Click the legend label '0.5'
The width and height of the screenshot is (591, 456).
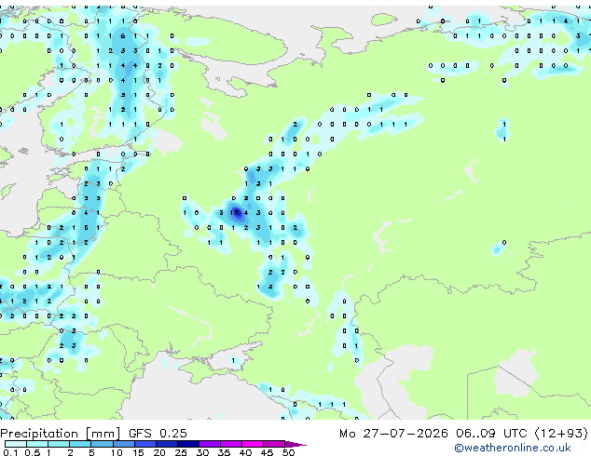click(x=33, y=452)
